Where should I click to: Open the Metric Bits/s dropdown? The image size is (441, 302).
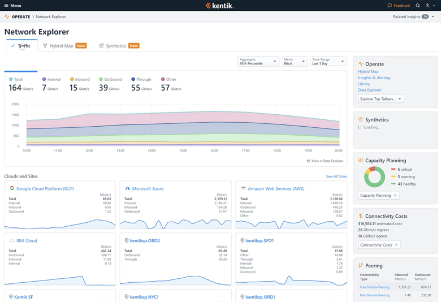click(294, 61)
